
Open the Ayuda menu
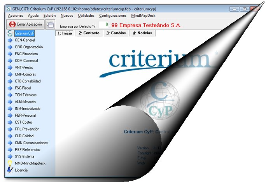[33, 16]
